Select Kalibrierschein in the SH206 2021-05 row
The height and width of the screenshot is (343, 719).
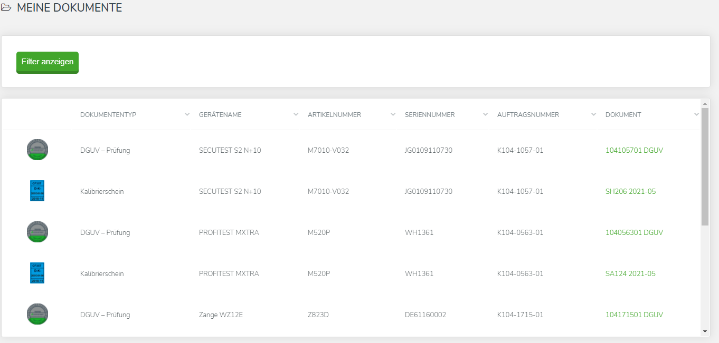click(x=102, y=191)
